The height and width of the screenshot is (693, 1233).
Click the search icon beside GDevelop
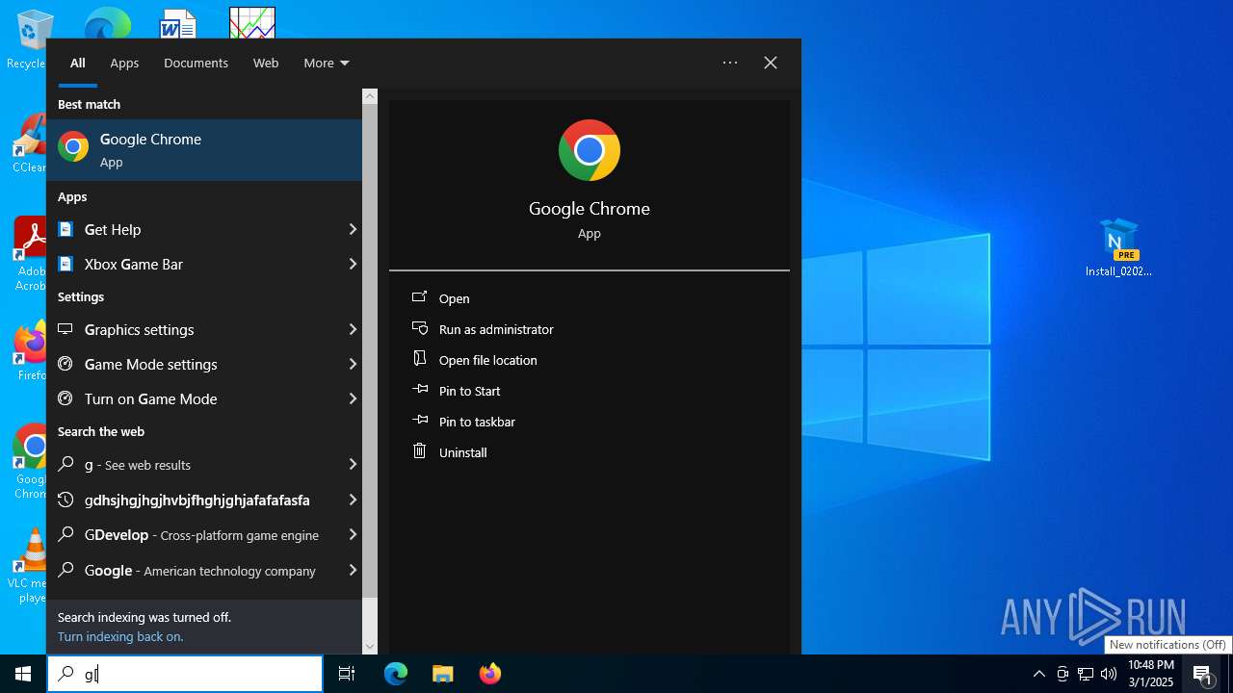coord(66,534)
